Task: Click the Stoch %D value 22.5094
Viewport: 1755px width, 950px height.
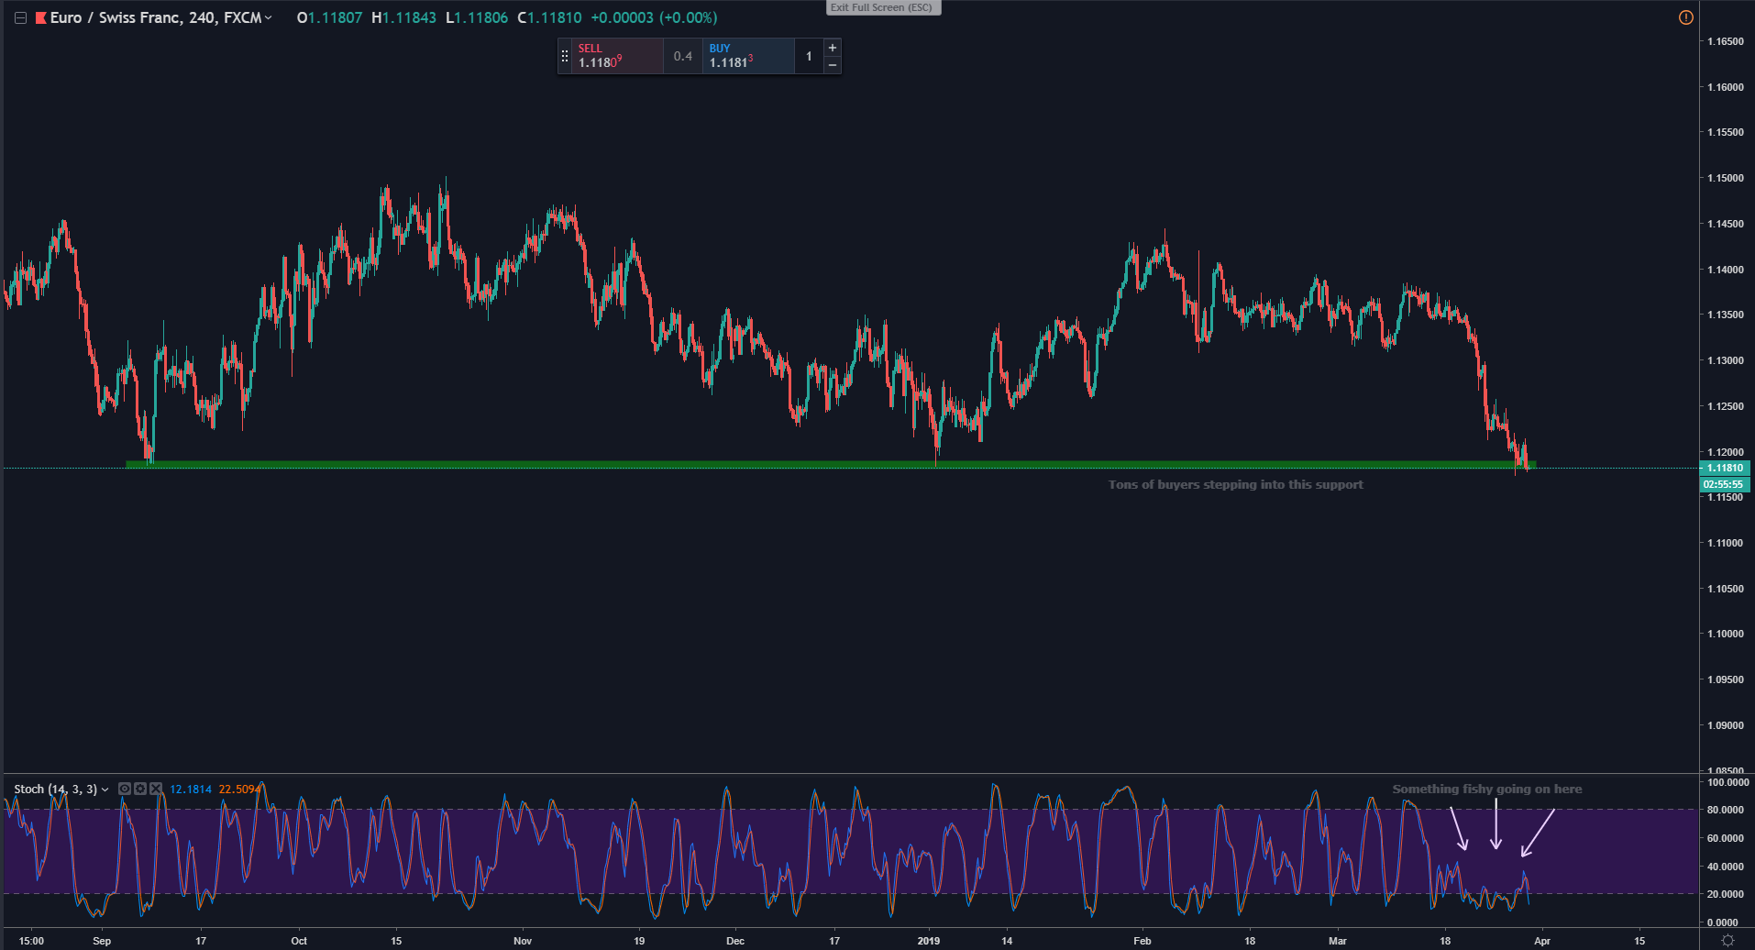Action: point(240,790)
